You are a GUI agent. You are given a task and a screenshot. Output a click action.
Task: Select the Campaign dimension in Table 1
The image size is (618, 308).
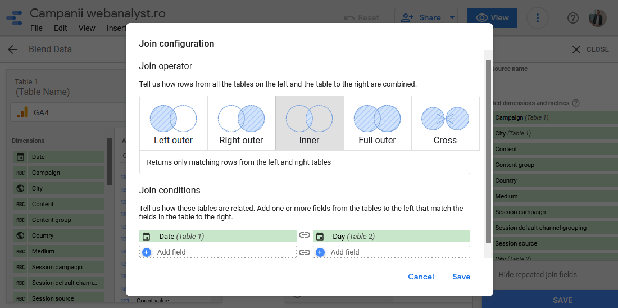point(59,173)
